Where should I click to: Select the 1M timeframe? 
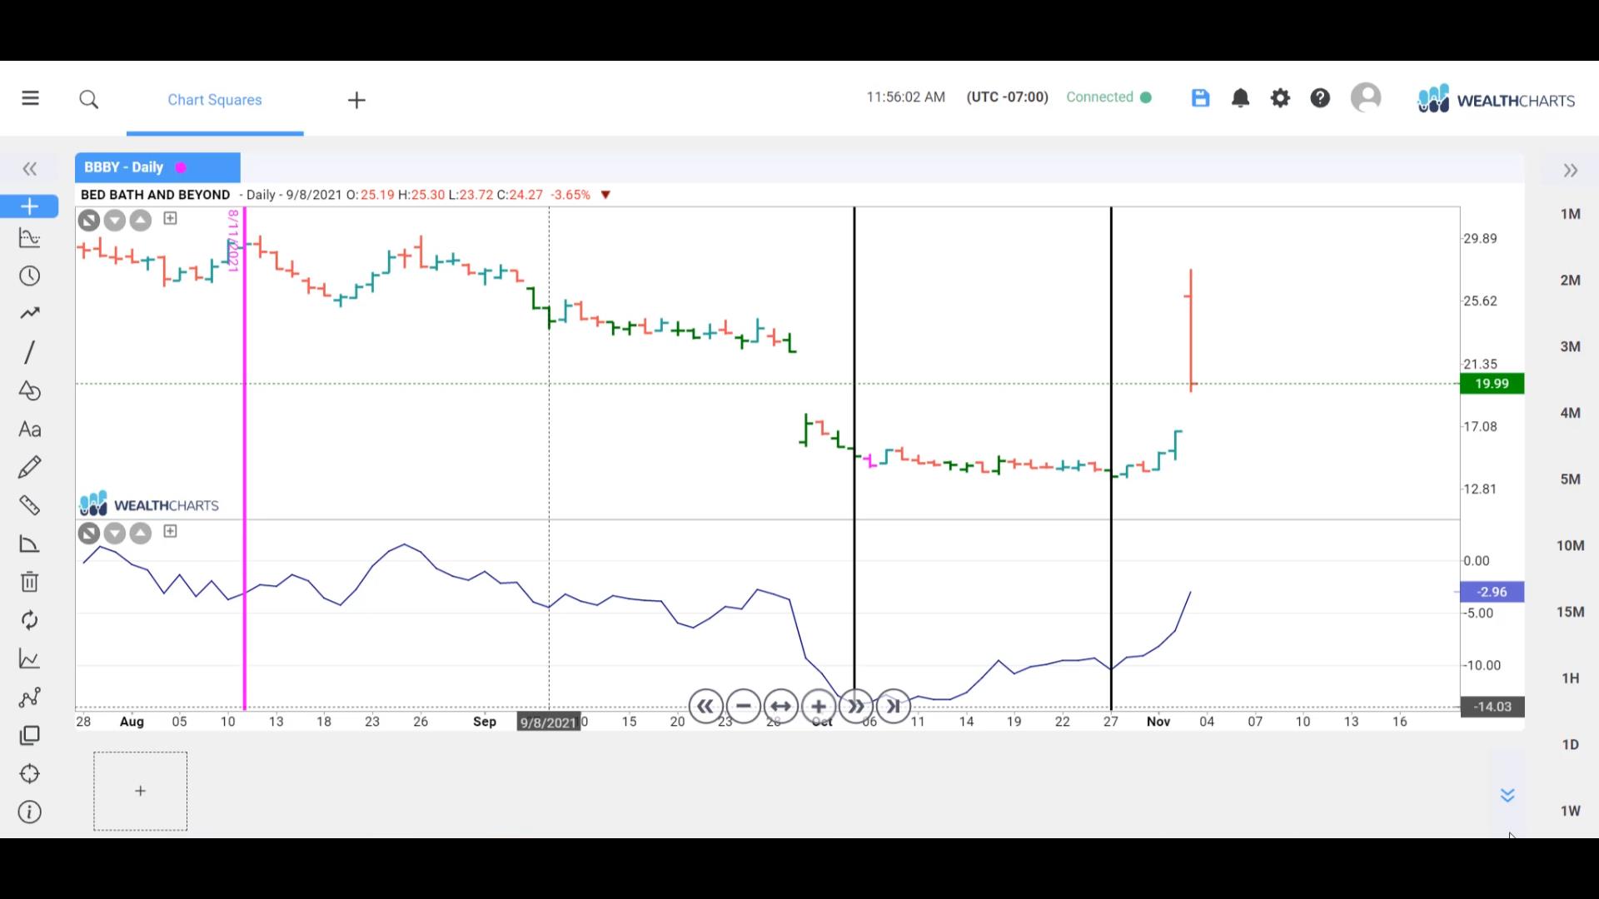point(1570,214)
